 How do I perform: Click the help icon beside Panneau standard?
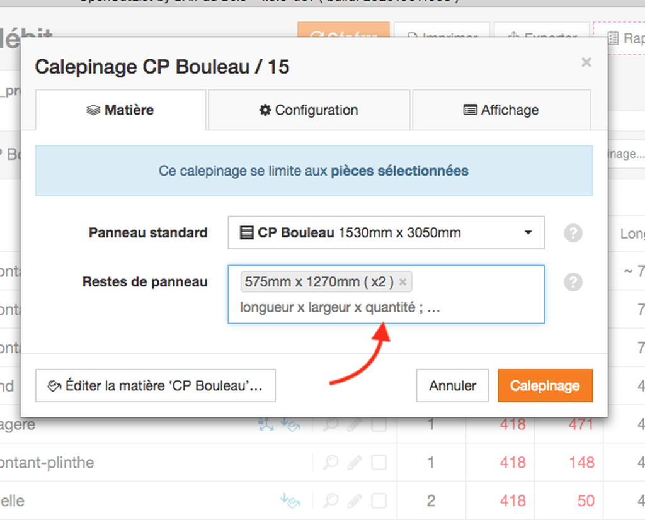[x=573, y=233]
